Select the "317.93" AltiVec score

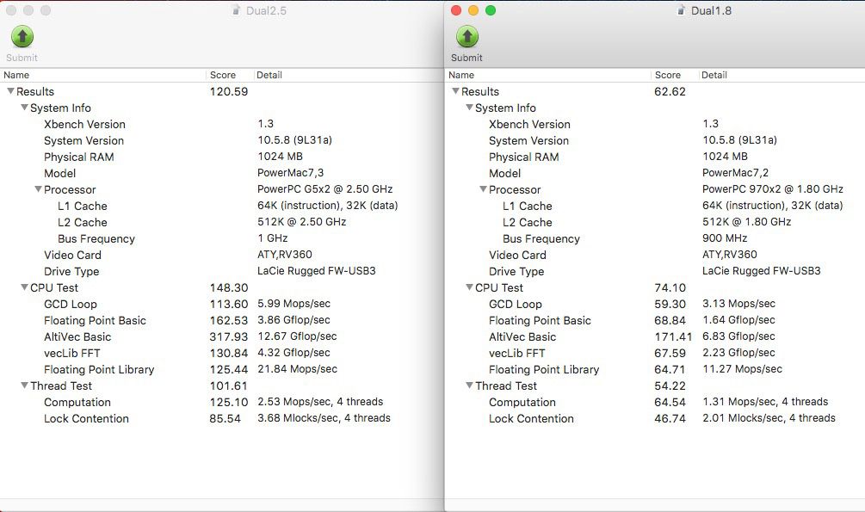tap(229, 336)
